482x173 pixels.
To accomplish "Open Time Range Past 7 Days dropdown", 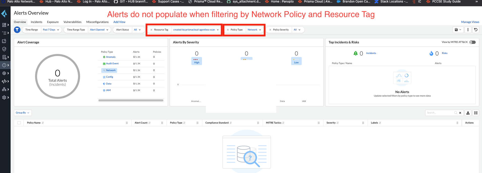I will [x=51, y=30].
